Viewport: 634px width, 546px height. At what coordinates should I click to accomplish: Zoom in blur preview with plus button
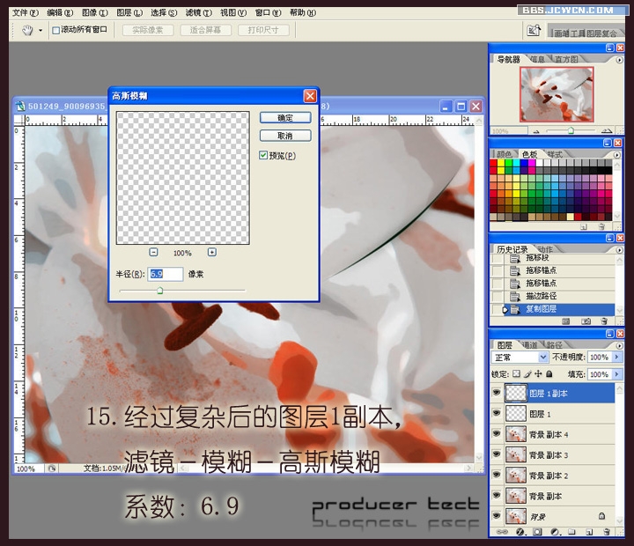[x=212, y=253]
